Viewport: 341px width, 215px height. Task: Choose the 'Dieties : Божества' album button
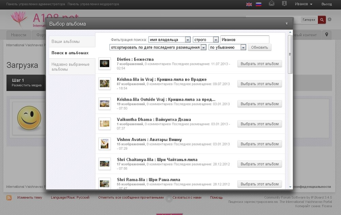coord(260,64)
